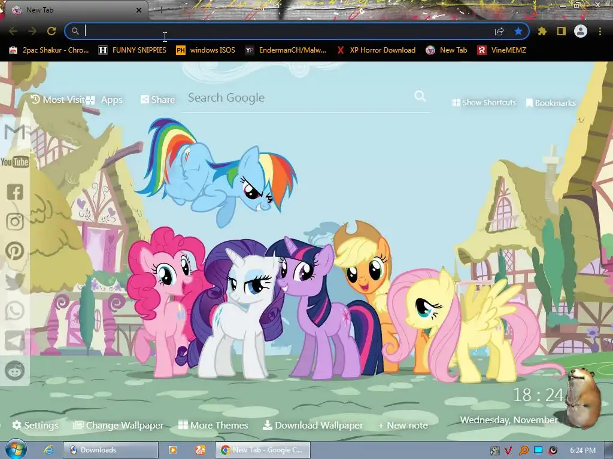Open the Chrome three-dot menu
The width and height of the screenshot is (613, 459).
click(600, 31)
